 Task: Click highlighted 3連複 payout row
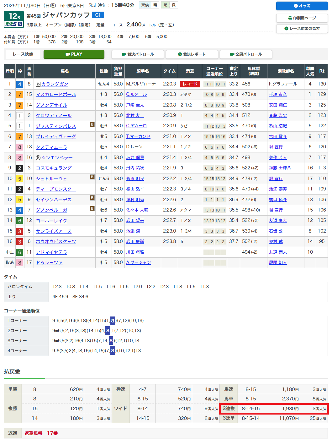click(x=274, y=409)
